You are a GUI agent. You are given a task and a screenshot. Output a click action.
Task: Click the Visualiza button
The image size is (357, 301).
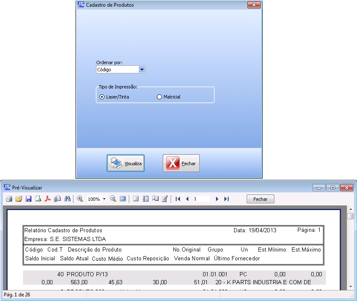(x=126, y=163)
